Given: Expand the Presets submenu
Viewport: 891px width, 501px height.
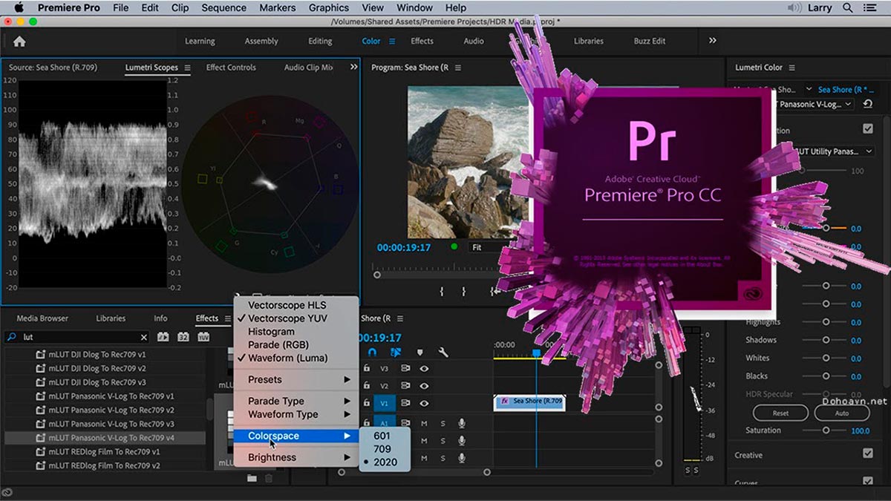Looking at the screenshot, I should pos(297,379).
